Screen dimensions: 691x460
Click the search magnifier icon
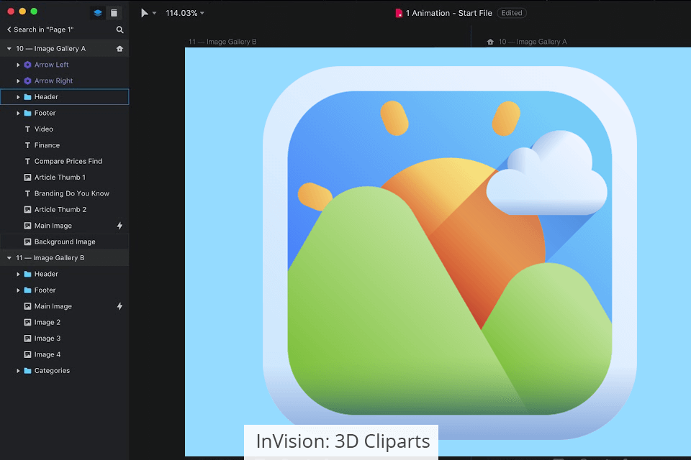(x=120, y=29)
